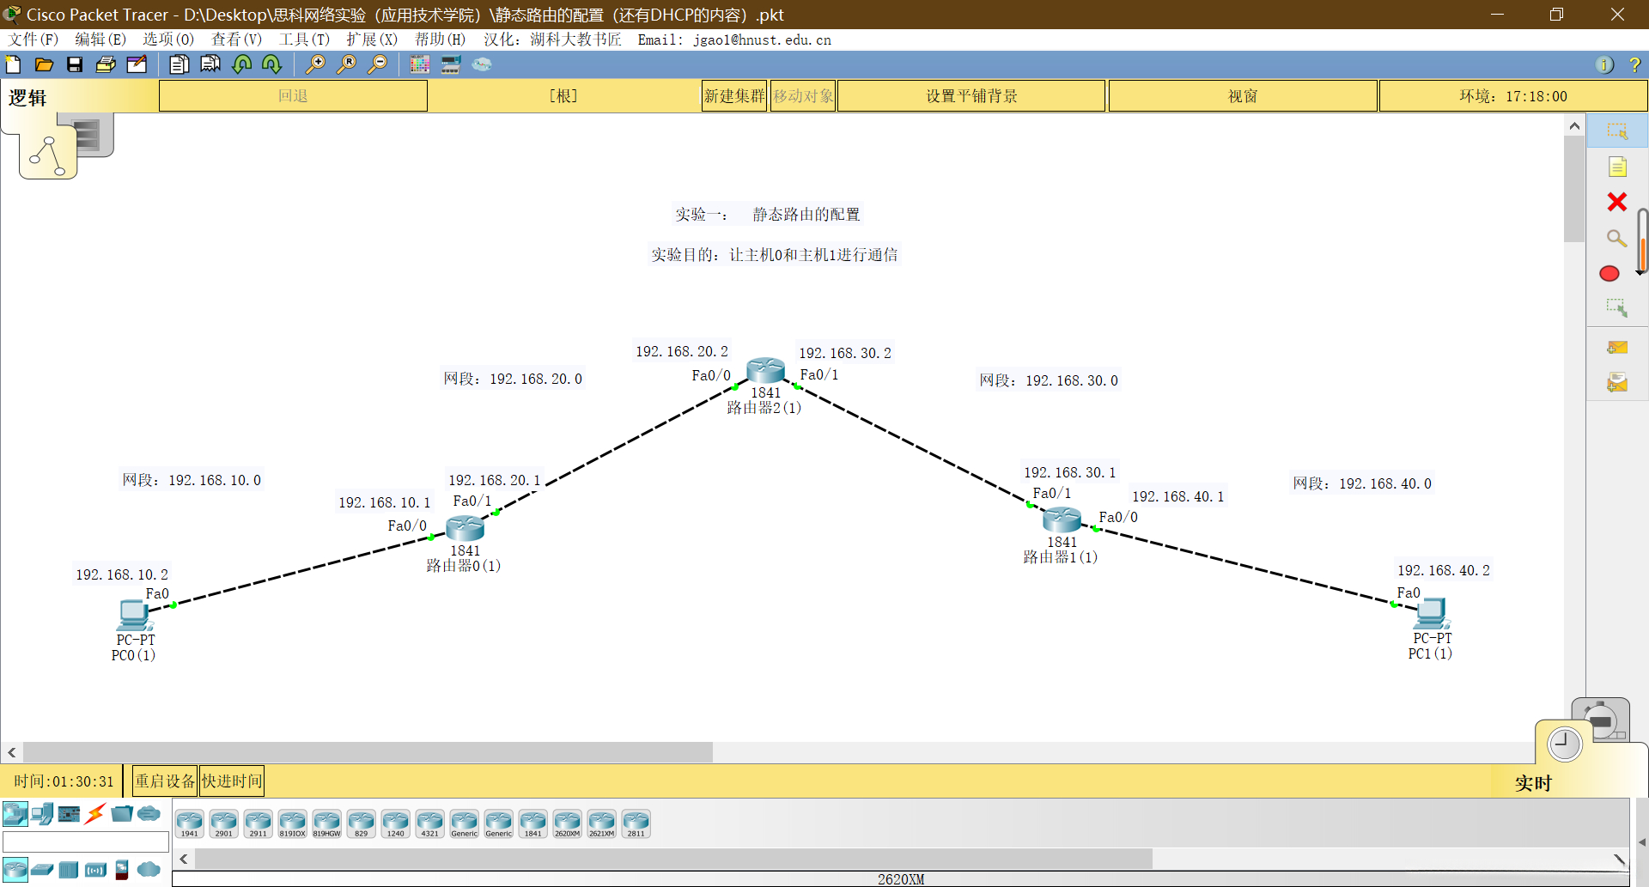Click the help question mark icon
The width and height of the screenshot is (1649, 887).
(1634, 64)
